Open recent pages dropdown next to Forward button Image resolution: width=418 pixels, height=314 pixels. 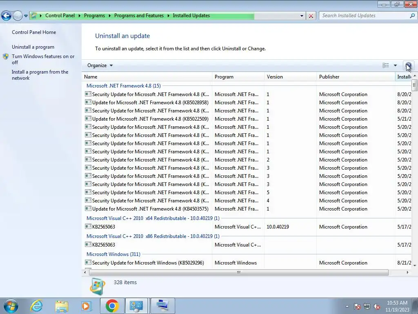coord(26,16)
